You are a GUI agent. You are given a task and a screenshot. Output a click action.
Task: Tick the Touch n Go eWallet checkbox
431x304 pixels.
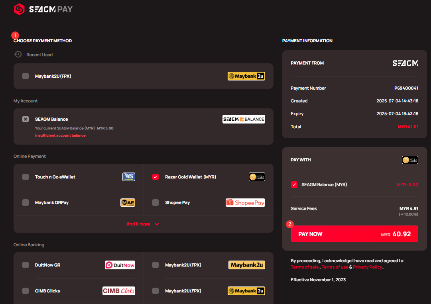click(x=26, y=177)
